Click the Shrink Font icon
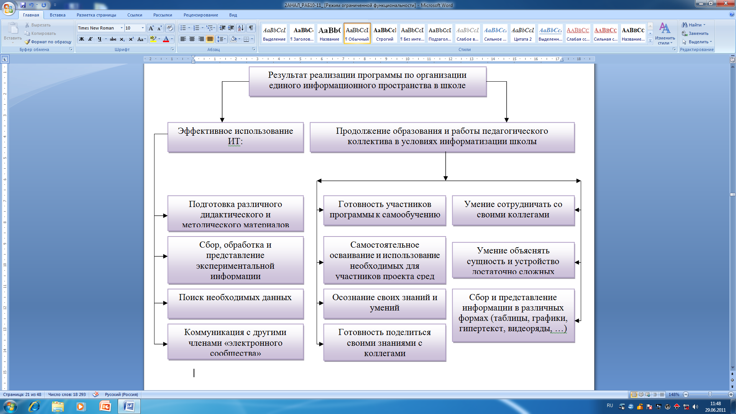Screen dimensions: 736x414 tap(159, 28)
